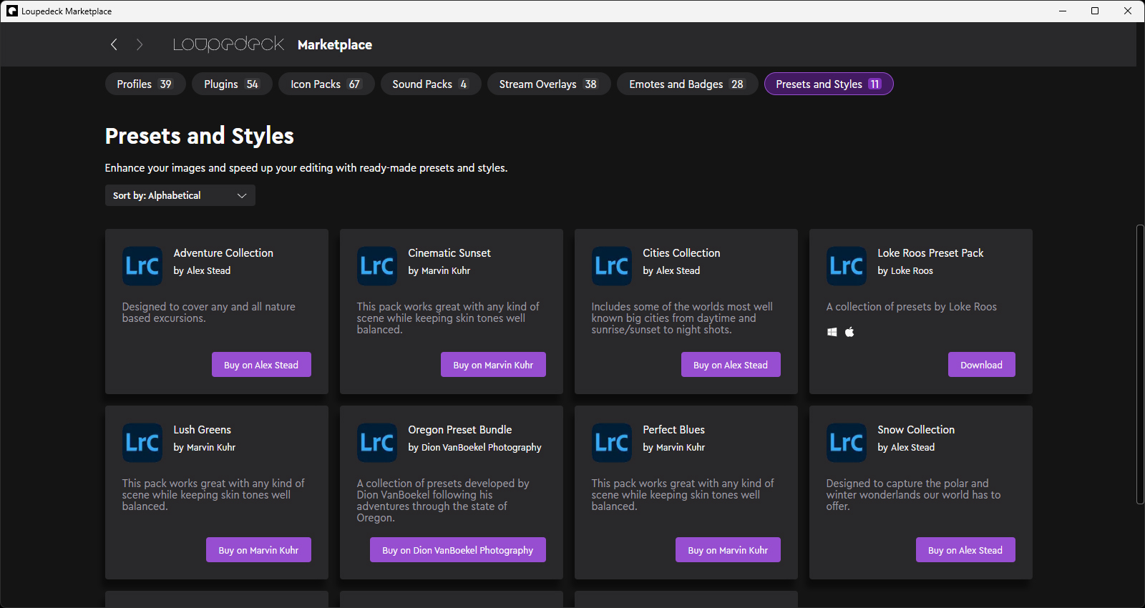
Task: Switch to the Profiles tab
Action: [x=145, y=84]
